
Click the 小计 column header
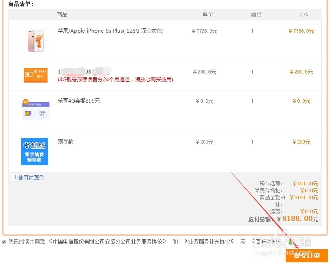(x=305, y=14)
